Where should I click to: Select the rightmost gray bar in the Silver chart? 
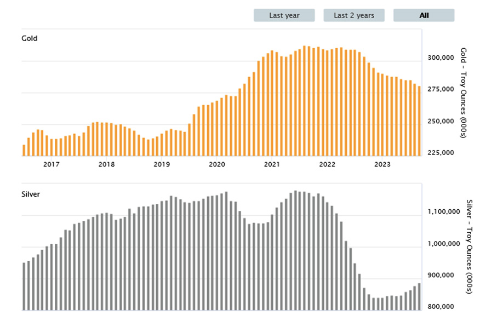click(419, 296)
